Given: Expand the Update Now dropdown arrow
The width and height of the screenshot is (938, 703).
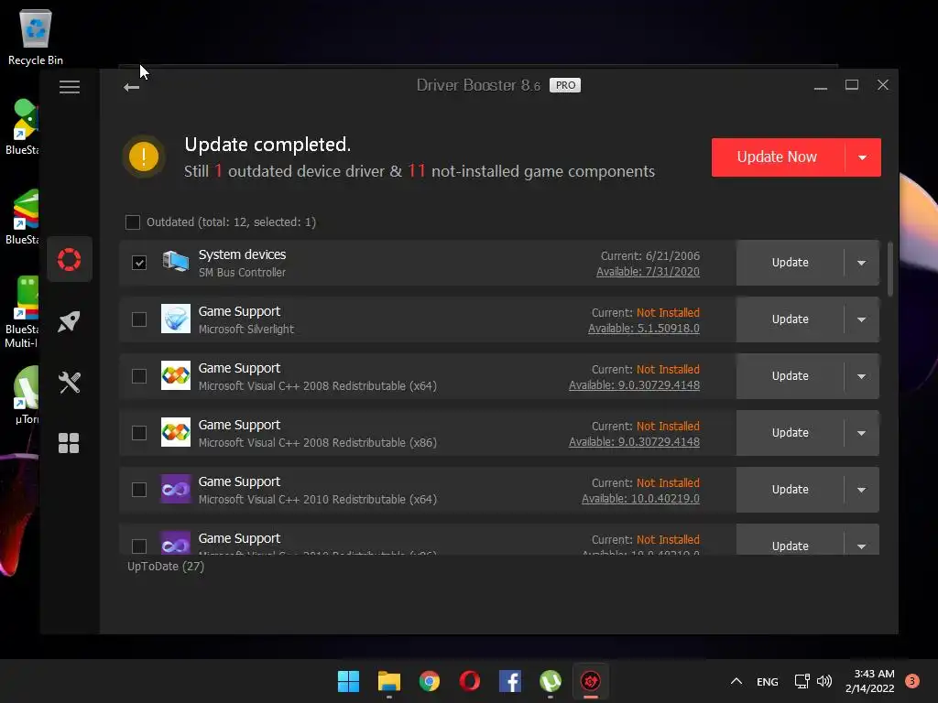Looking at the screenshot, I should [863, 157].
